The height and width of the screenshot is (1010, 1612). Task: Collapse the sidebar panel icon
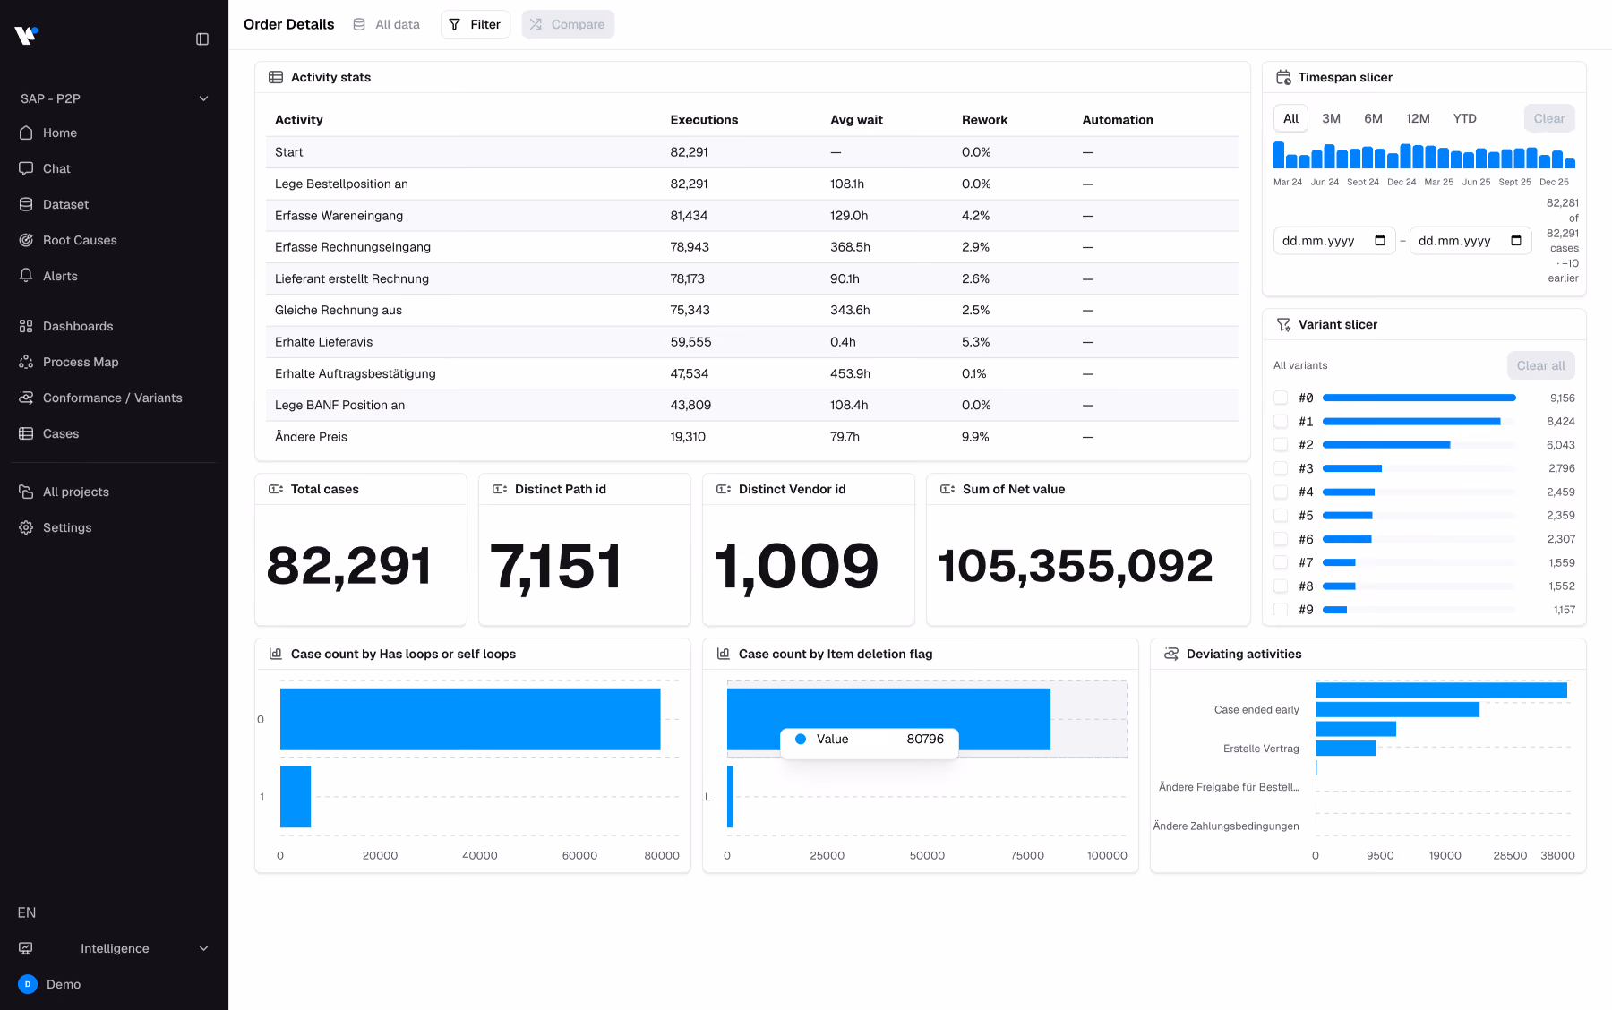[202, 39]
